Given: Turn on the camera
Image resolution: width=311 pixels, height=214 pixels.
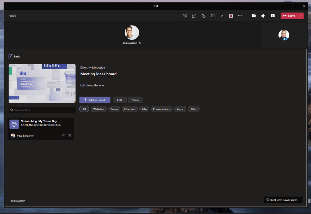Looking at the screenshot, I should 254,16.
